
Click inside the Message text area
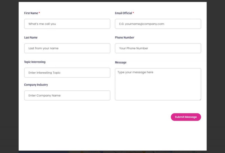tap(158, 84)
